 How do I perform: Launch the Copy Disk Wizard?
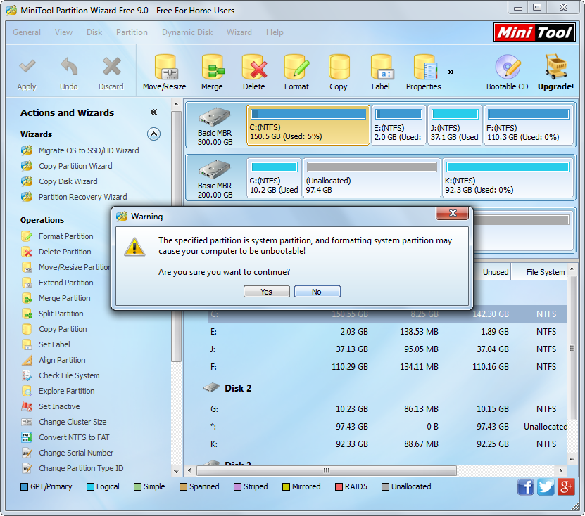(x=68, y=181)
